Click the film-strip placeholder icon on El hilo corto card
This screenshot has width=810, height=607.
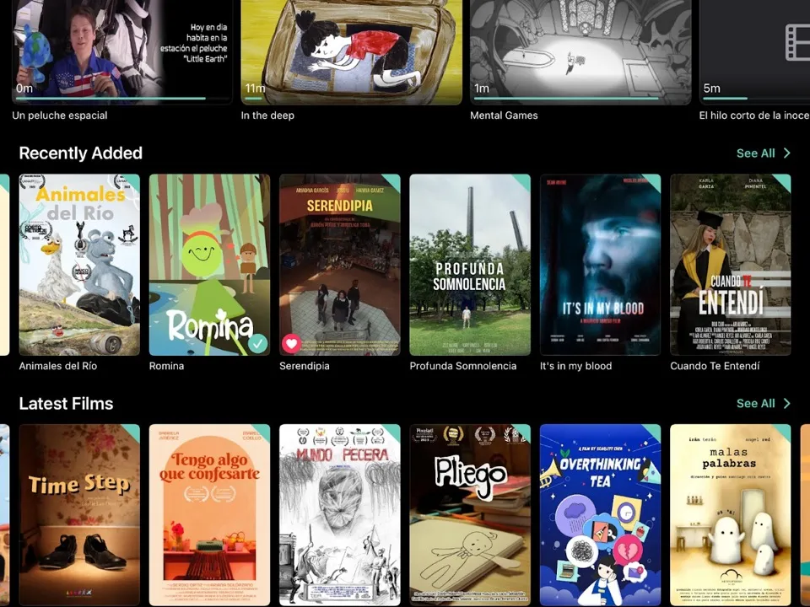(x=797, y=42)
